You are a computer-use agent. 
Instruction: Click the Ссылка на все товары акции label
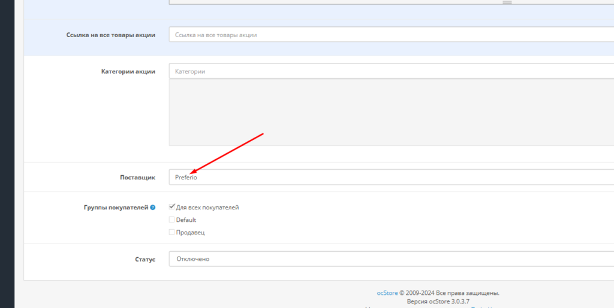pos(110,35)
